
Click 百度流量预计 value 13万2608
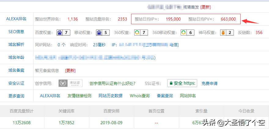pos(22,123)
